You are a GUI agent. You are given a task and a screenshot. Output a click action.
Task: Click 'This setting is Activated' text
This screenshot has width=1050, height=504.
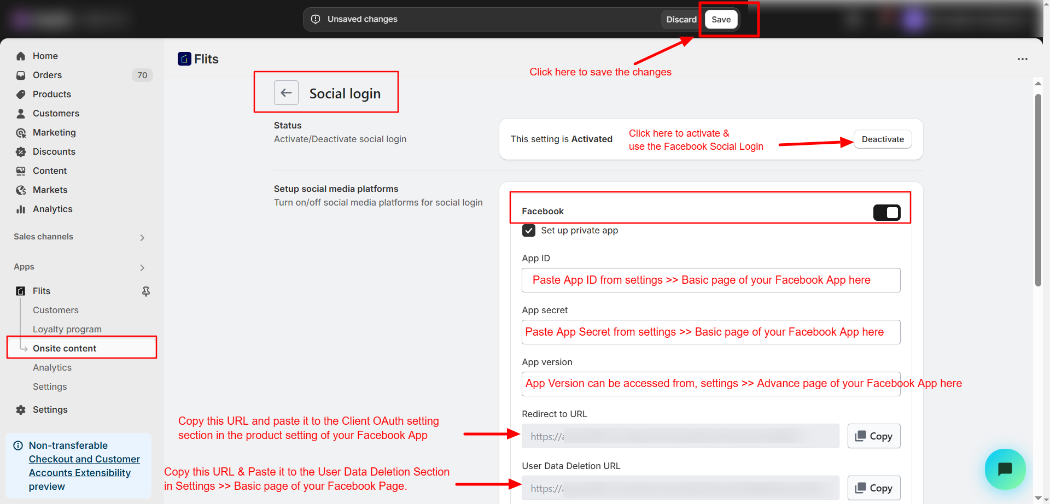pyautogui.click(x=561, y=139)
